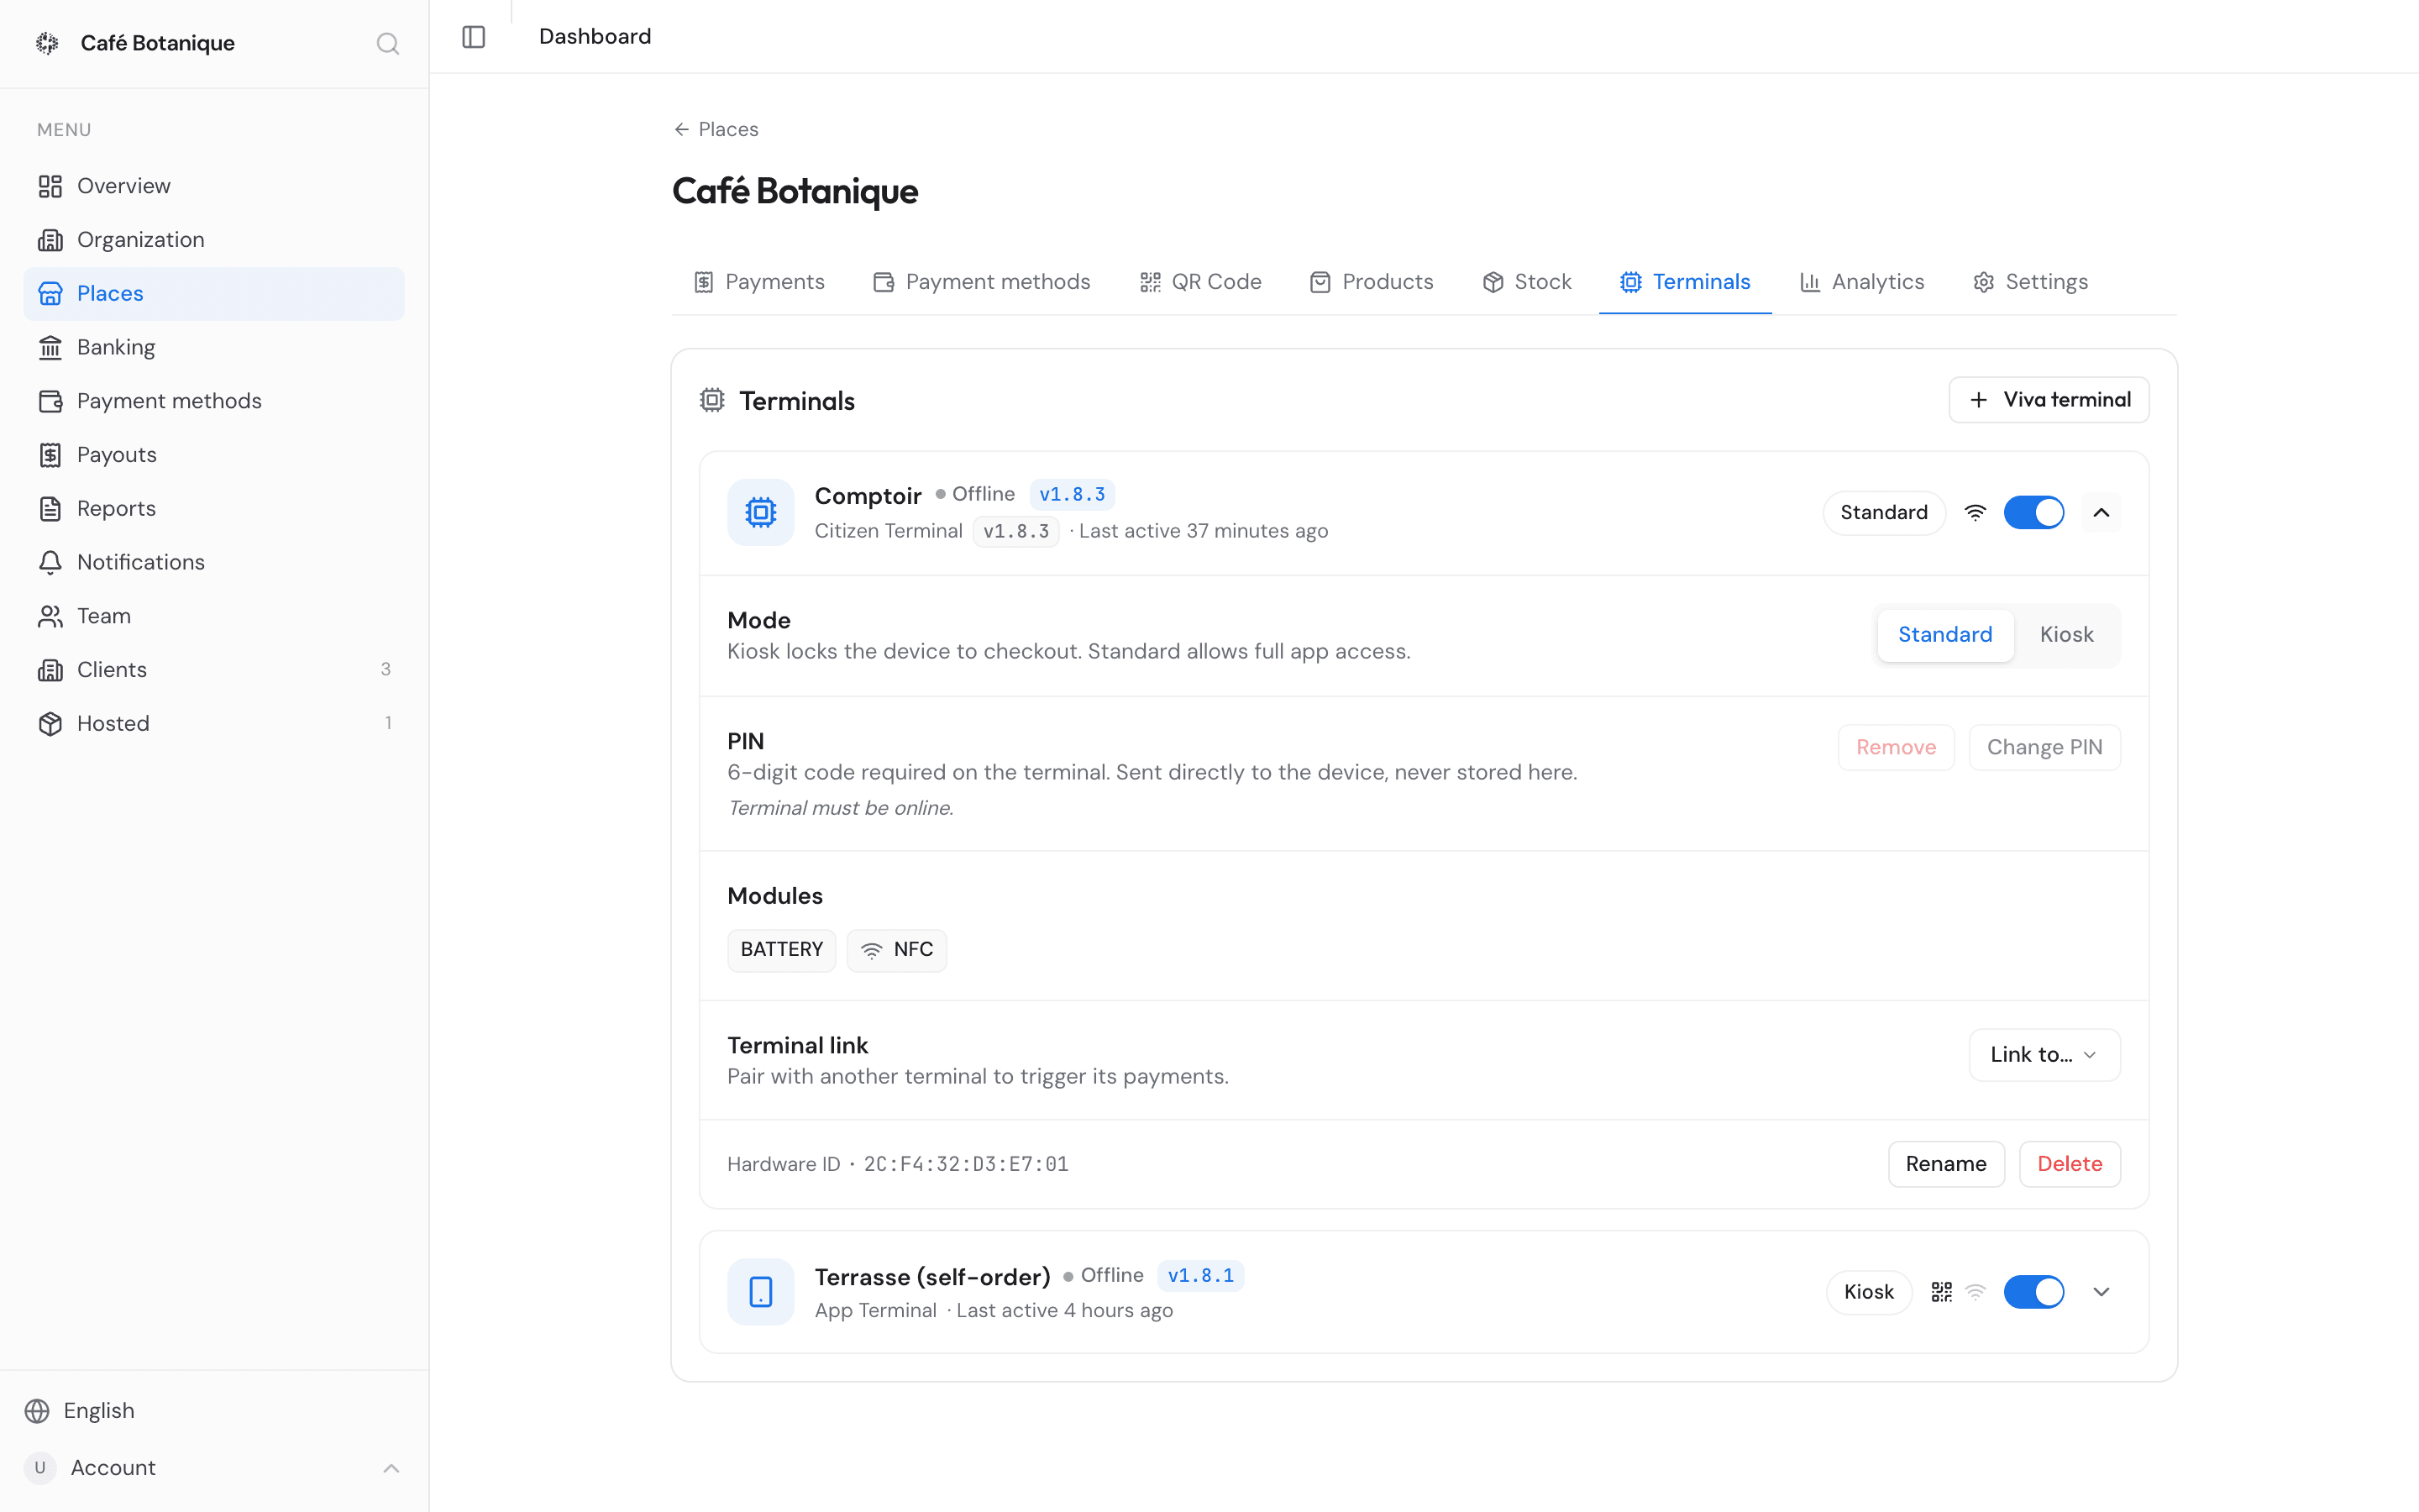Screen dimensions: 2419x1512
Task: Switch to the QR Code tab
Action: pyautogui.click(x=1200, y=282)
